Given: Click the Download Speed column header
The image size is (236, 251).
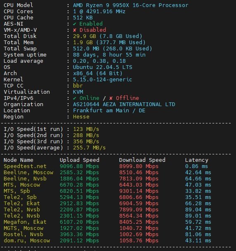Looking at the screenshot, I should [142, 160].
